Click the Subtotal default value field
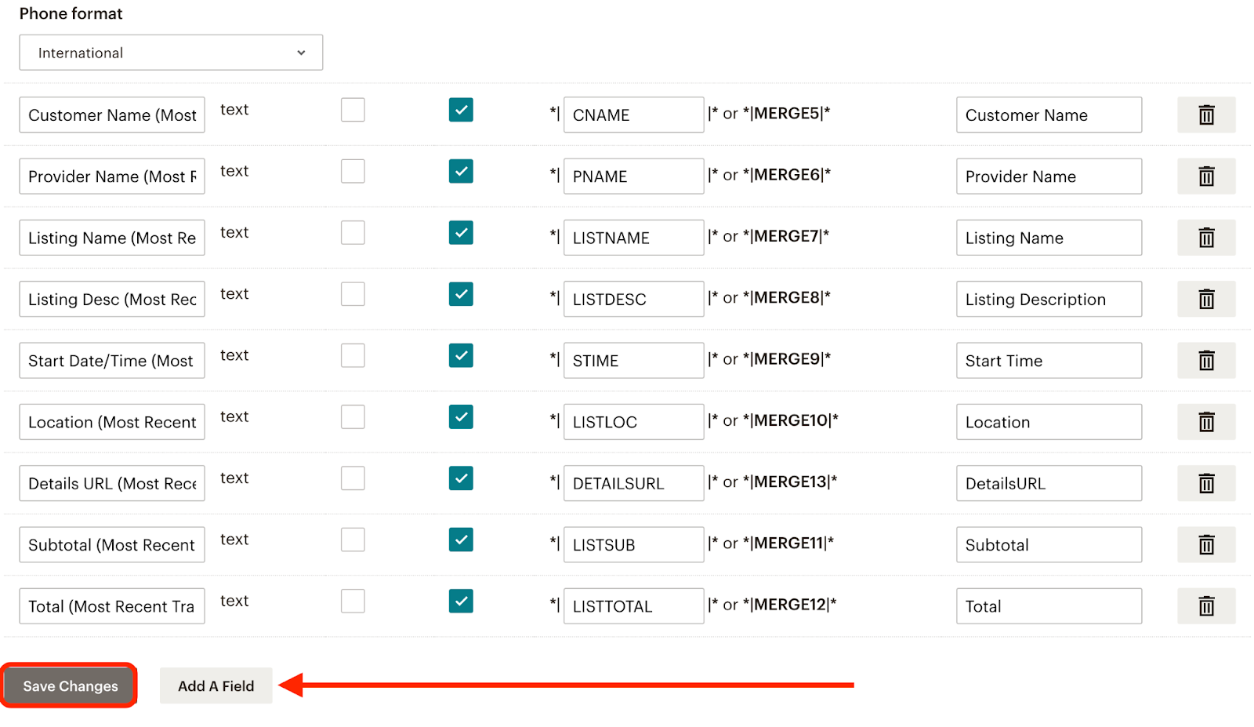Viewport: 1254px width, 727px height. [x=1049, y=545]
